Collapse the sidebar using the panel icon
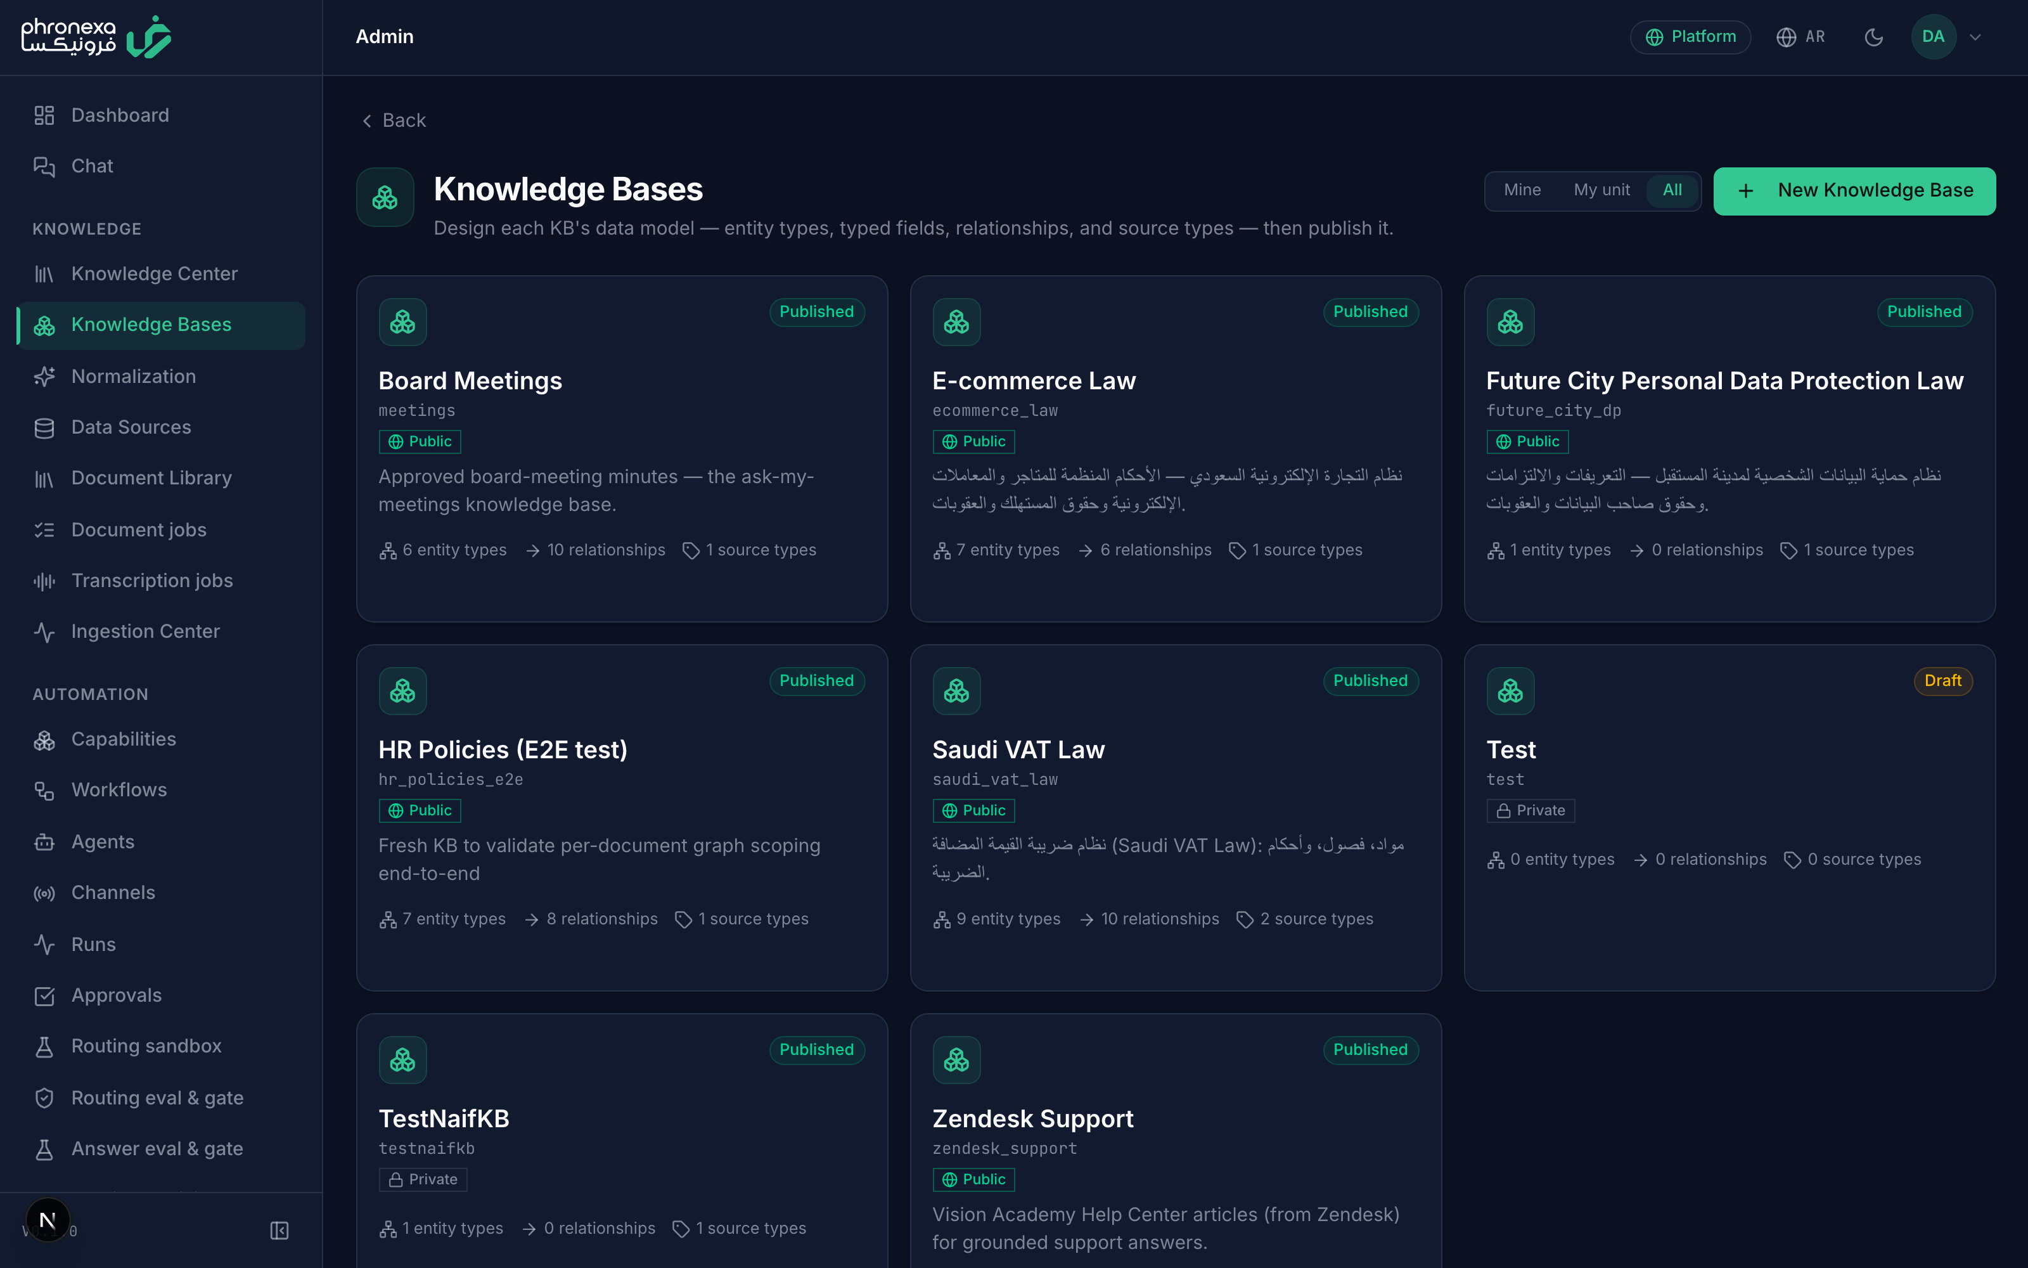Image resolution: width=2028 pixels, height=1268 pixels. (279, 1230)
